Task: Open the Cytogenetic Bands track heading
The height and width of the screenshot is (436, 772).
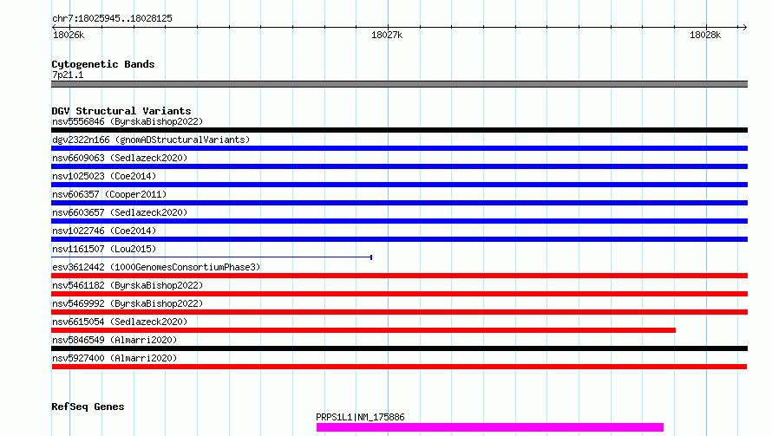Action: pyautogui.click(x=103, y=64)
